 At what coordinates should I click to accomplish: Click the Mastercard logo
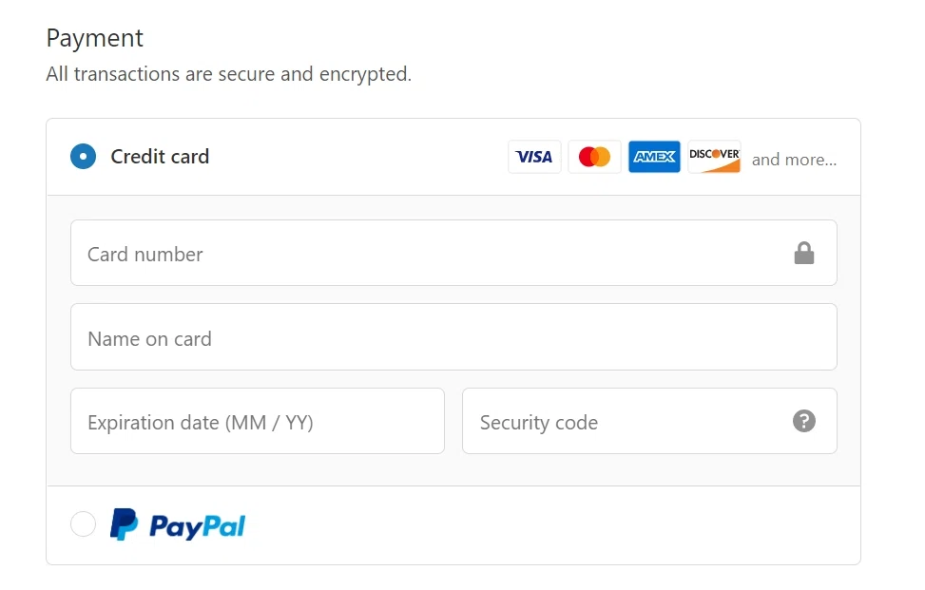pyautogui.click(x=594, y=157)
